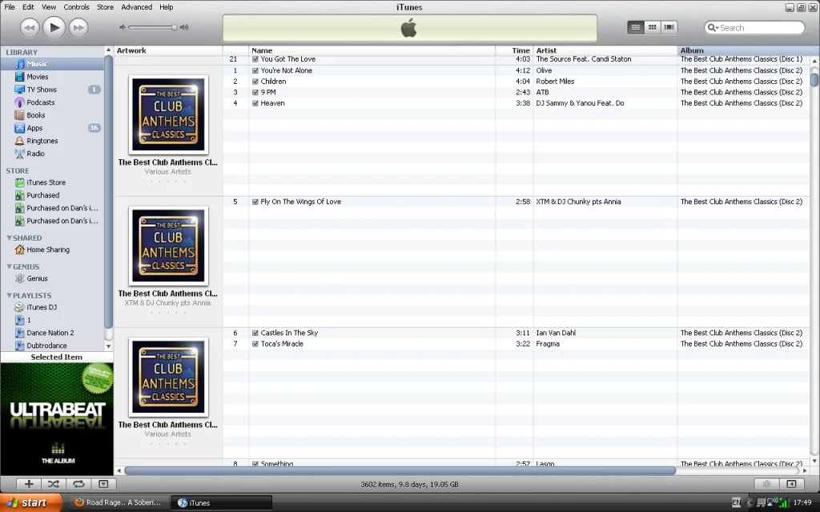Uncheck the You Got The Love track
820x512 pixels.
[x=255, y=59]
